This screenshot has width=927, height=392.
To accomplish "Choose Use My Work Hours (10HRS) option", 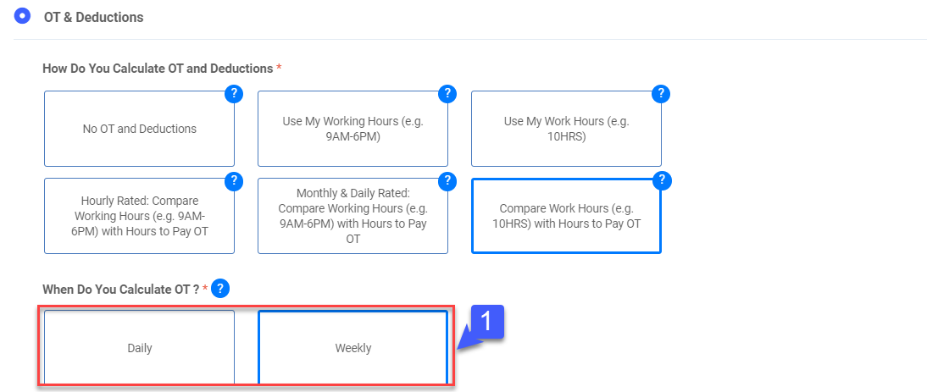I will pyautogui.click(x=566, y=130).
